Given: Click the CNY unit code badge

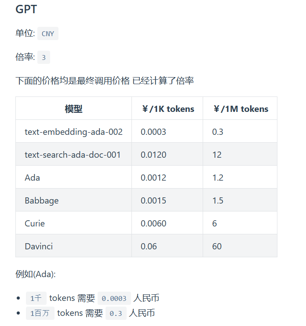Looking at the screenshot, I should click(x=48, y=34).
